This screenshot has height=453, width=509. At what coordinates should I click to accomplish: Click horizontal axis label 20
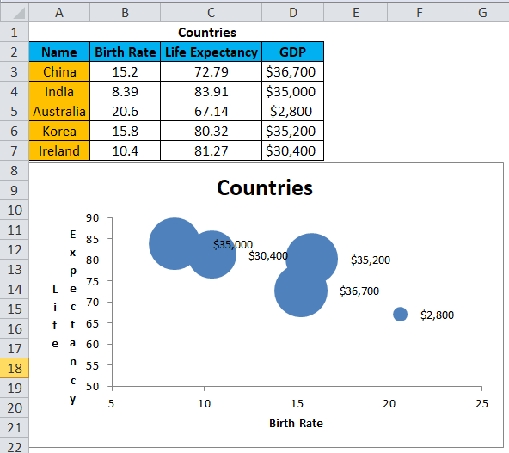(x=389, y=404)
